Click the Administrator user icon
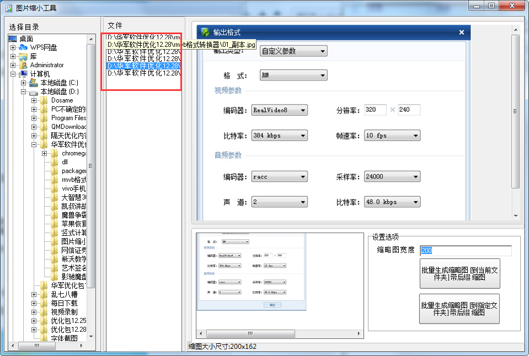 click(x=23, y=65)
